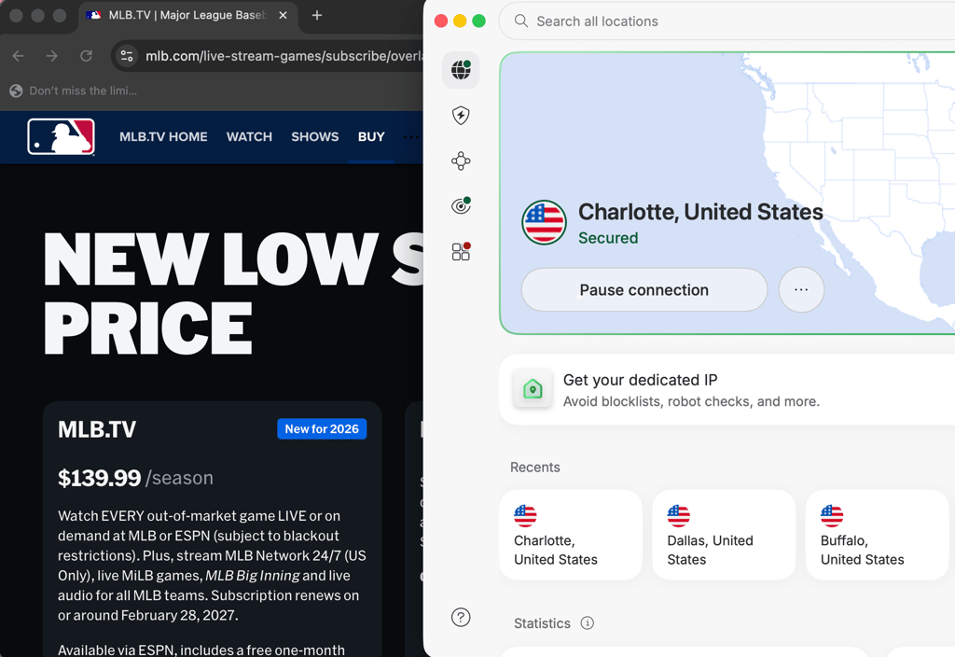Image resolution: width=955 pixels, height=657 pixels.
Task: Click Pause connection button
Action: 644,290
